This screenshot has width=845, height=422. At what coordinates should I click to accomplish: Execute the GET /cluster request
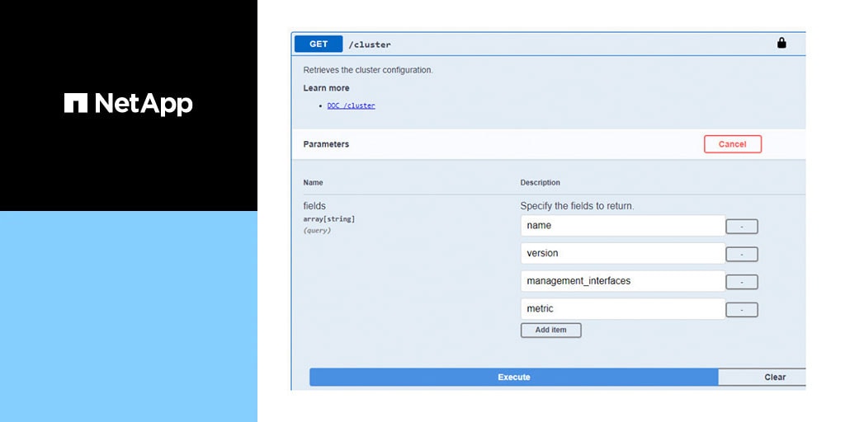point(513,377)
